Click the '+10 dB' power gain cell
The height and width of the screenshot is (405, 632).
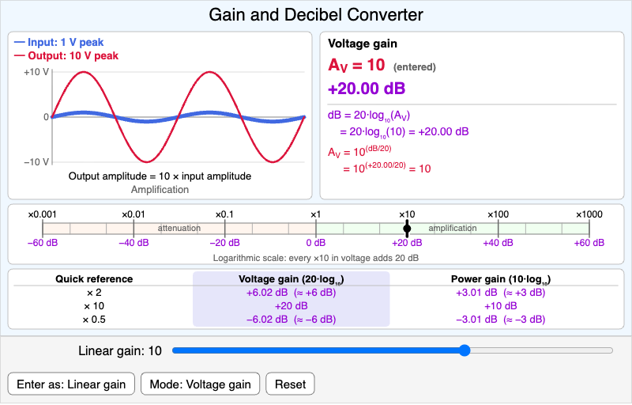pyautogui.click(x=501, y=306)
